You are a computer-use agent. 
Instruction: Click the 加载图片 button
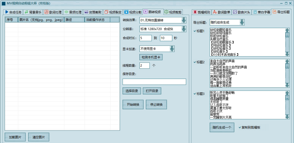15,137
